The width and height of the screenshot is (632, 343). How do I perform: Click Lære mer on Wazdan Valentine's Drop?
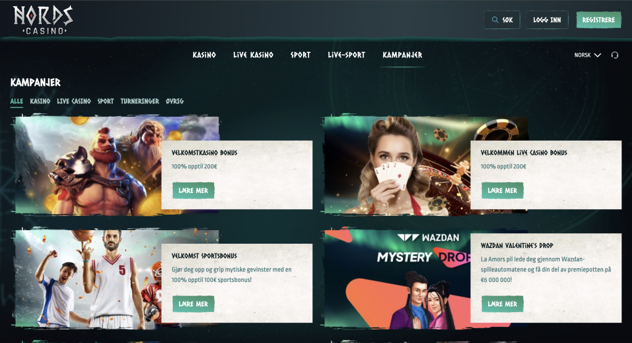(502, 304)
